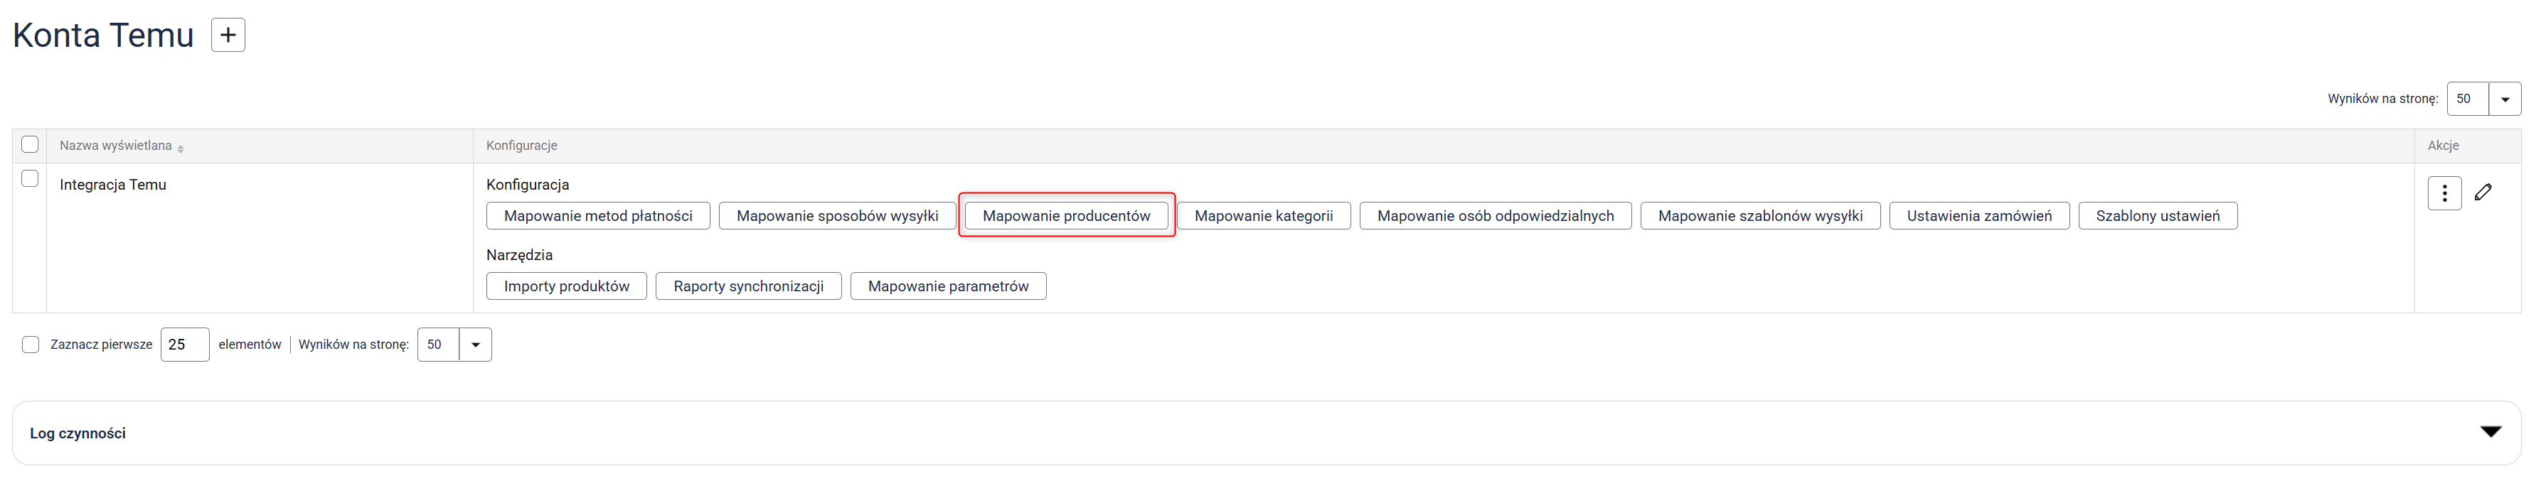
Task: Click the Zaznacz pierwsze number field
Action: tap(184, 345)
